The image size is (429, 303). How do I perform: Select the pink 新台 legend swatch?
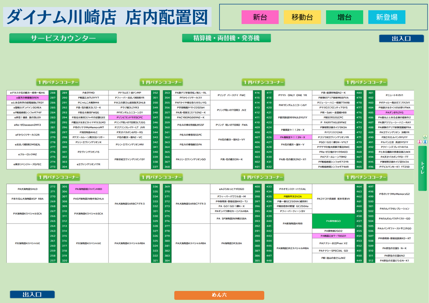click(x=260, y=17)
